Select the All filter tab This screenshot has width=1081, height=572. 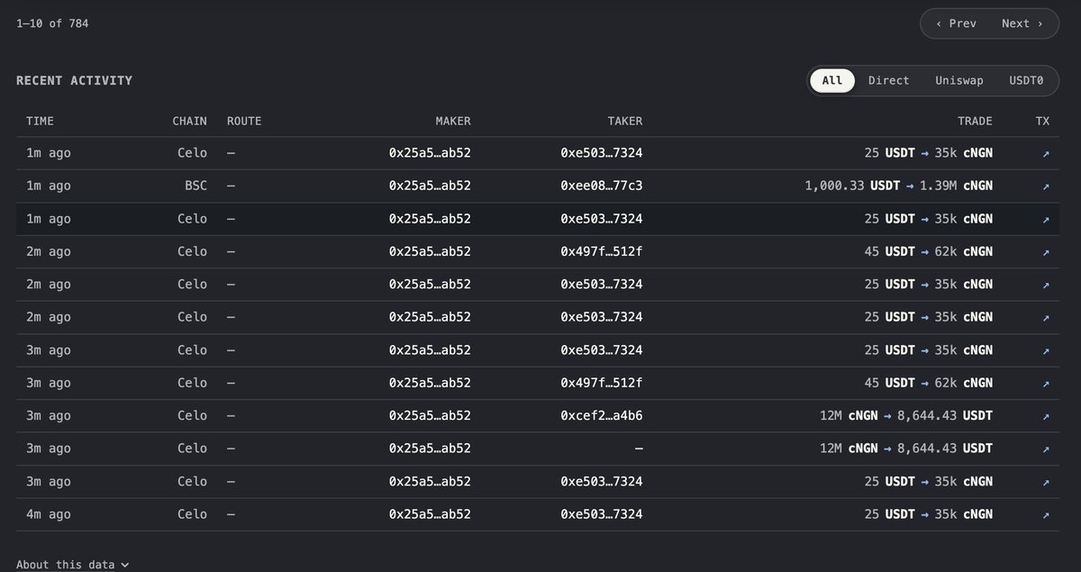pos(832,80)
